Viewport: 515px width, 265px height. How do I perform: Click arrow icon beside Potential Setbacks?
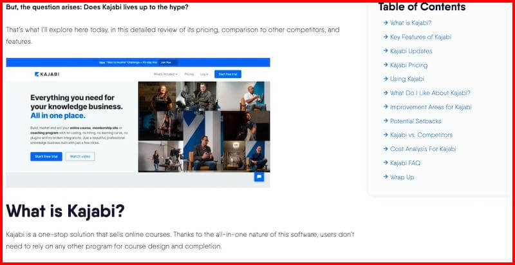[386, 121]
